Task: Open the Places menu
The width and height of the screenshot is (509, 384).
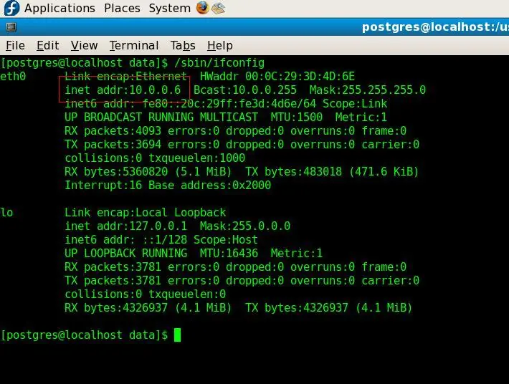Action: (122, 9)
